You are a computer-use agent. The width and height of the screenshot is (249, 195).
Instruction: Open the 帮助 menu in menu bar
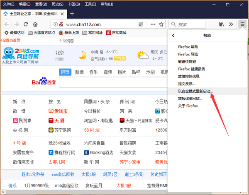pyautogui.click(x=107, y=4)
